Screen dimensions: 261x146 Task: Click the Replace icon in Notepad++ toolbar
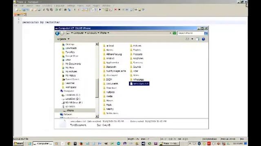coord(69,10)
